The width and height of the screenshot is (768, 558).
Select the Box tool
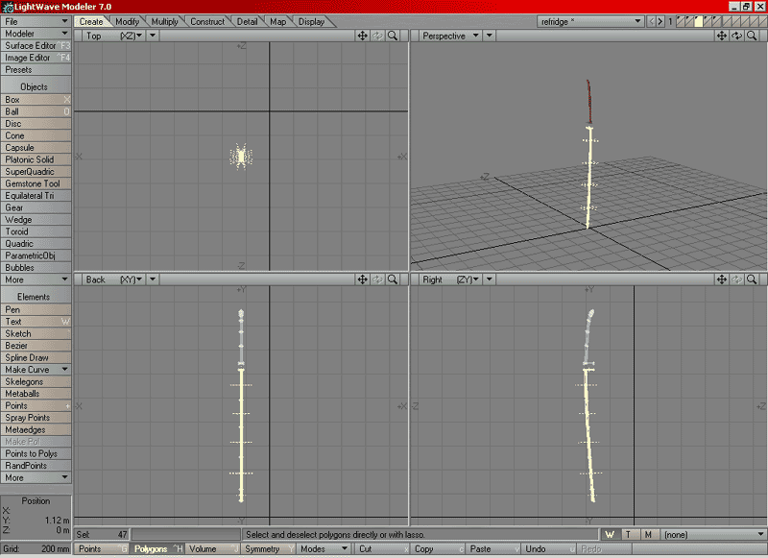(36, 100)
